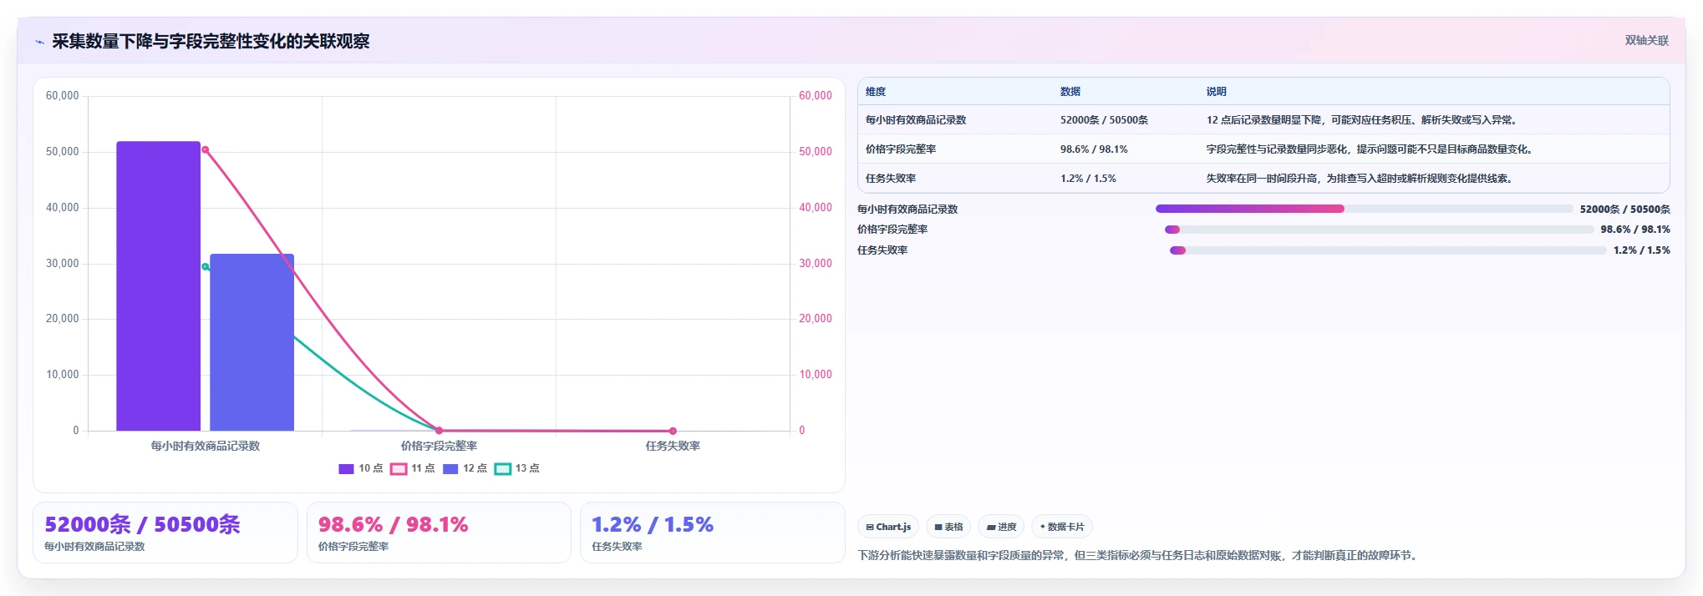Viewport: 1703px width, 596px height.
Task: Click the footer note starting 下游分析能快速暴露
Action: click(x=1139, y=555)
